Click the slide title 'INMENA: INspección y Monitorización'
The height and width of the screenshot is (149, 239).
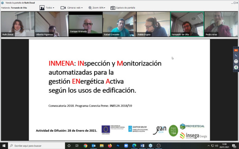(x=105, y=63)
